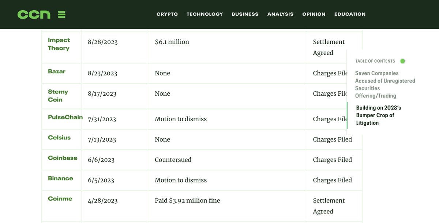The height and width of the screenshot is (223, 439).
Task: Click the Coinme link
Action: [60, 199]
